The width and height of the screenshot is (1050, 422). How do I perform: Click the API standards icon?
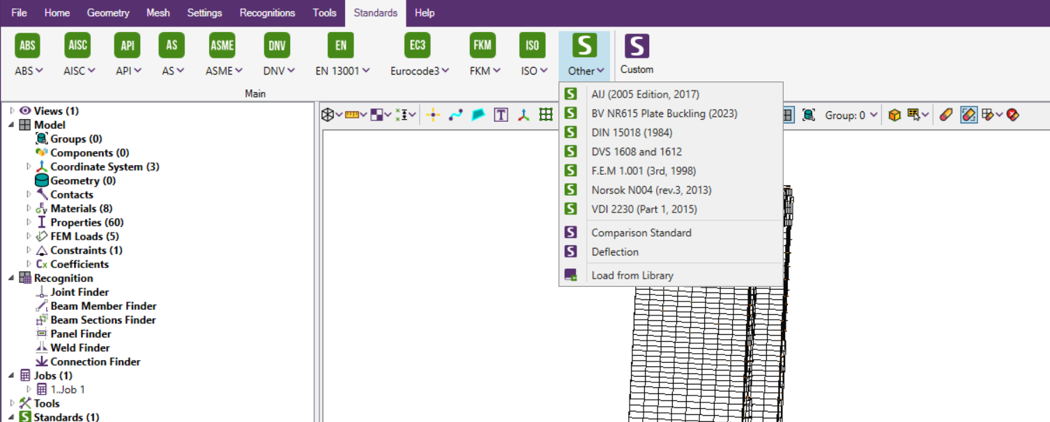pos(127,45)
